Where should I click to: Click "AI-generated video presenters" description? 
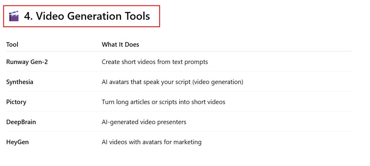[x=144, y=122]
